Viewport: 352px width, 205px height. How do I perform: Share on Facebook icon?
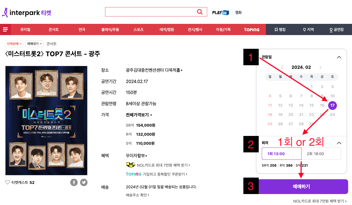(74, 182)
